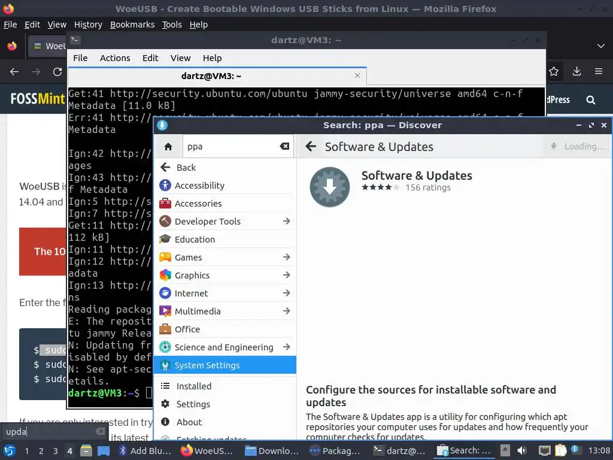
Task: Reload the page in Firefox
Action: pos(57,72)
